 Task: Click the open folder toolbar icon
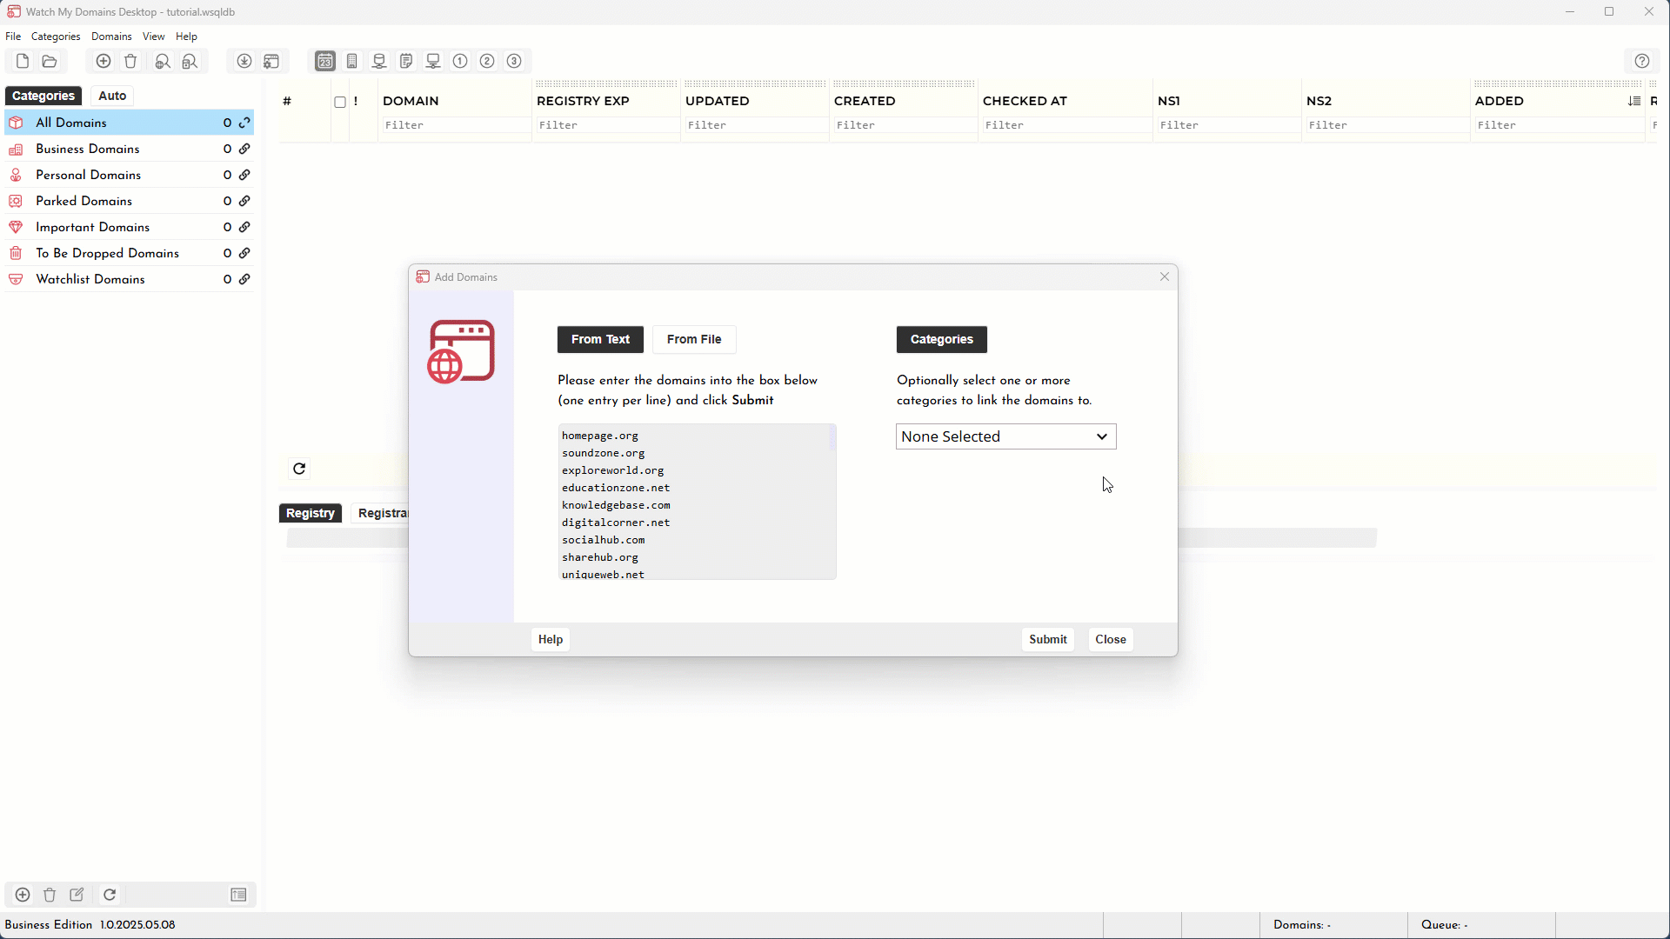tap(50, 61)
